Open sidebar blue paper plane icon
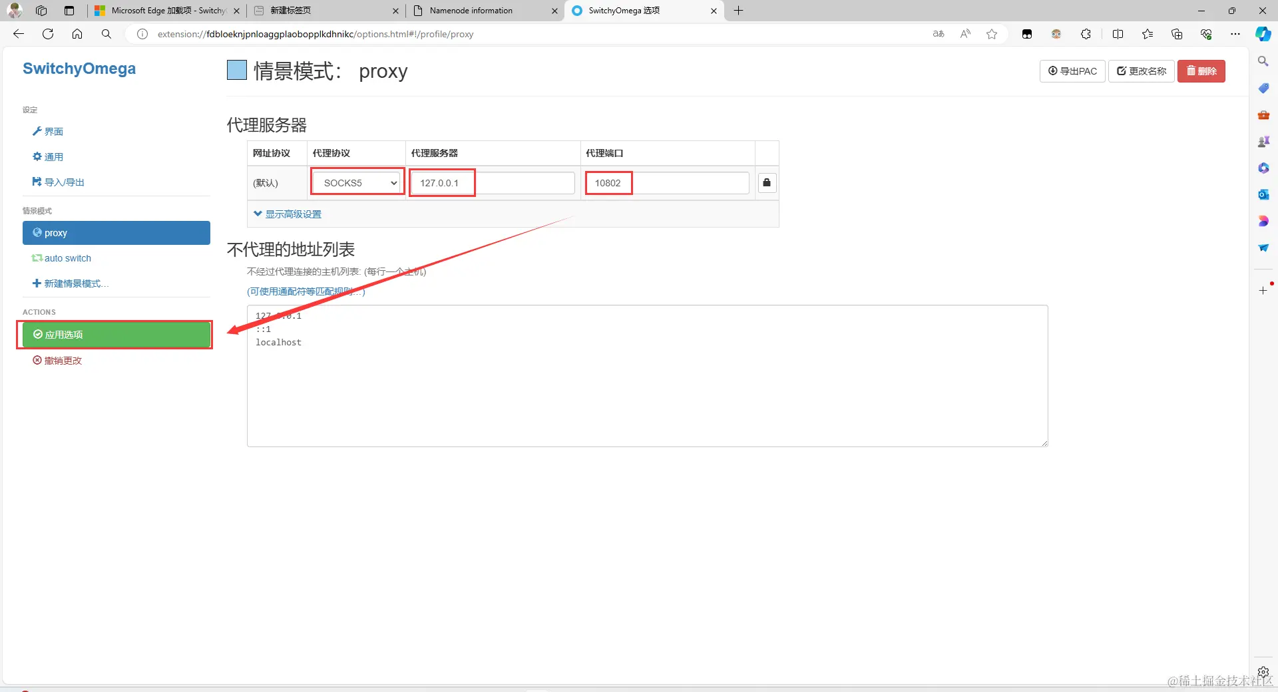 tap(1263, 248)
